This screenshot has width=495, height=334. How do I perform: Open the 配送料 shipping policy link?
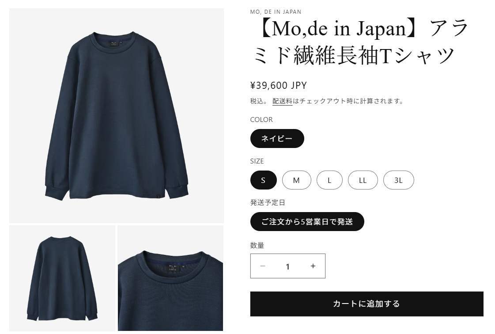click(282, 101)
